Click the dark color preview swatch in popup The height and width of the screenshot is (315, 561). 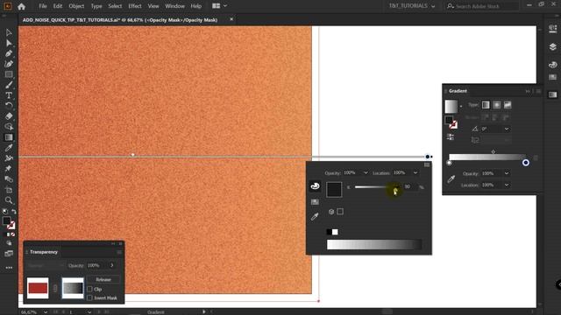pos(334,189)
